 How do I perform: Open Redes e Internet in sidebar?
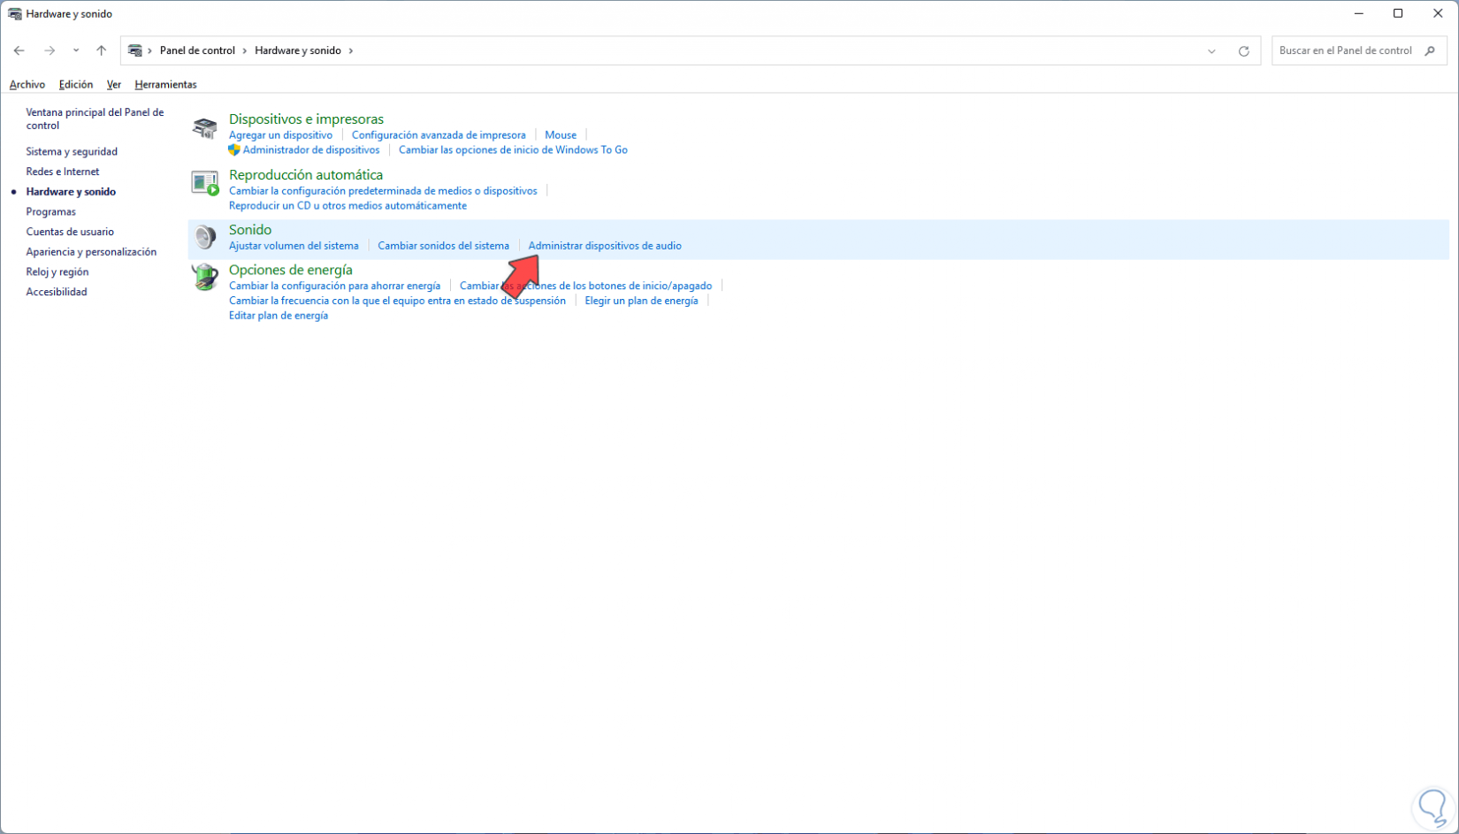[63, 172]
